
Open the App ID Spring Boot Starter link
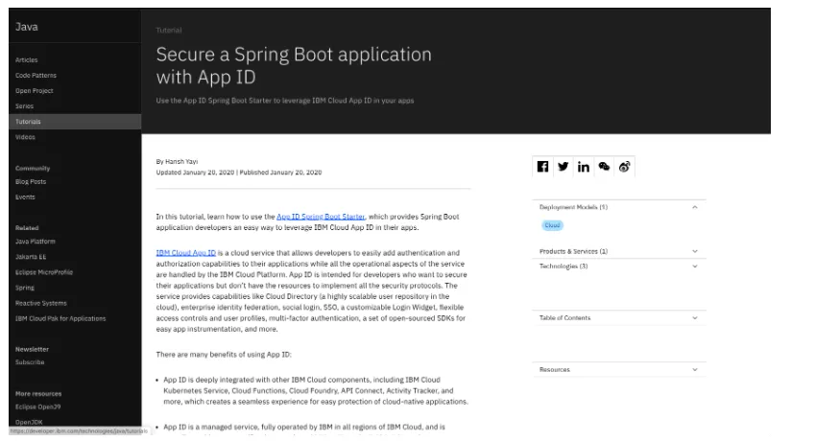click(x=321, y=217)
